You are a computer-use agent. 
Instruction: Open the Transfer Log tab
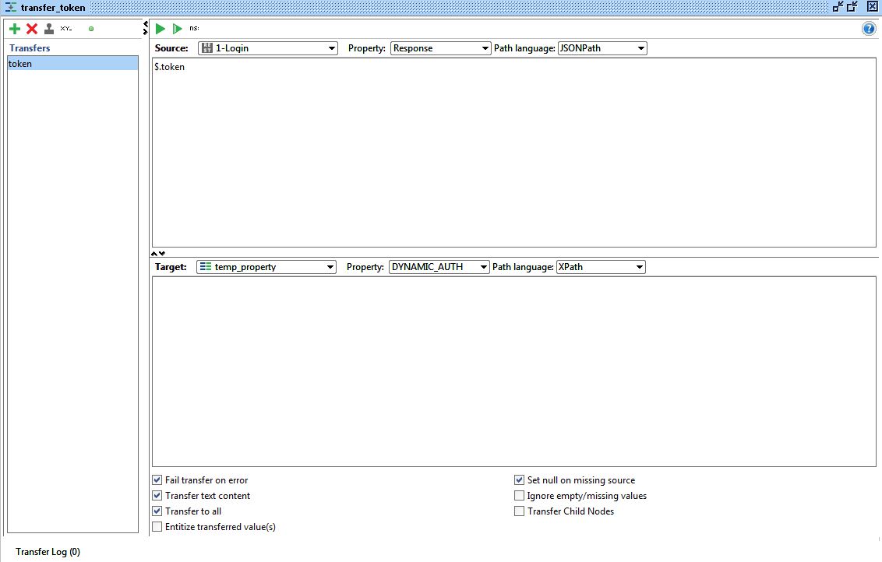[x=48, y=552]
